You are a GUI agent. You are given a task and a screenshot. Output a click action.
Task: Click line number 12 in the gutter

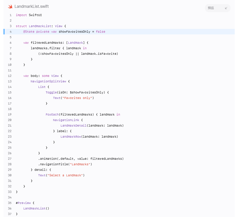pyautogui.click(x=10, y=76)
